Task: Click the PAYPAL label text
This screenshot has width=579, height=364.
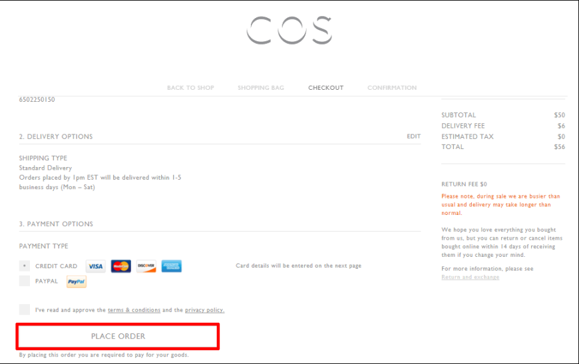Action: click(47, 281)
